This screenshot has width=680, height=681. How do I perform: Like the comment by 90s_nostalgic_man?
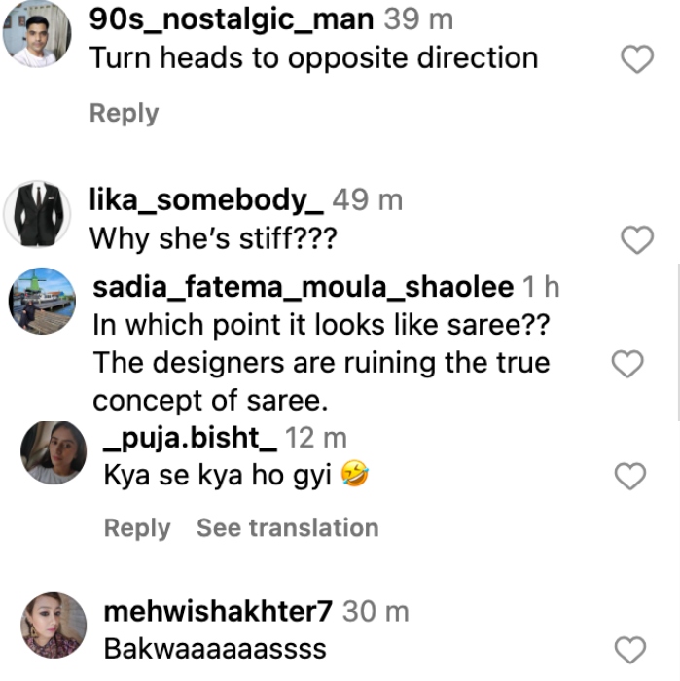[x=636, y=60]
